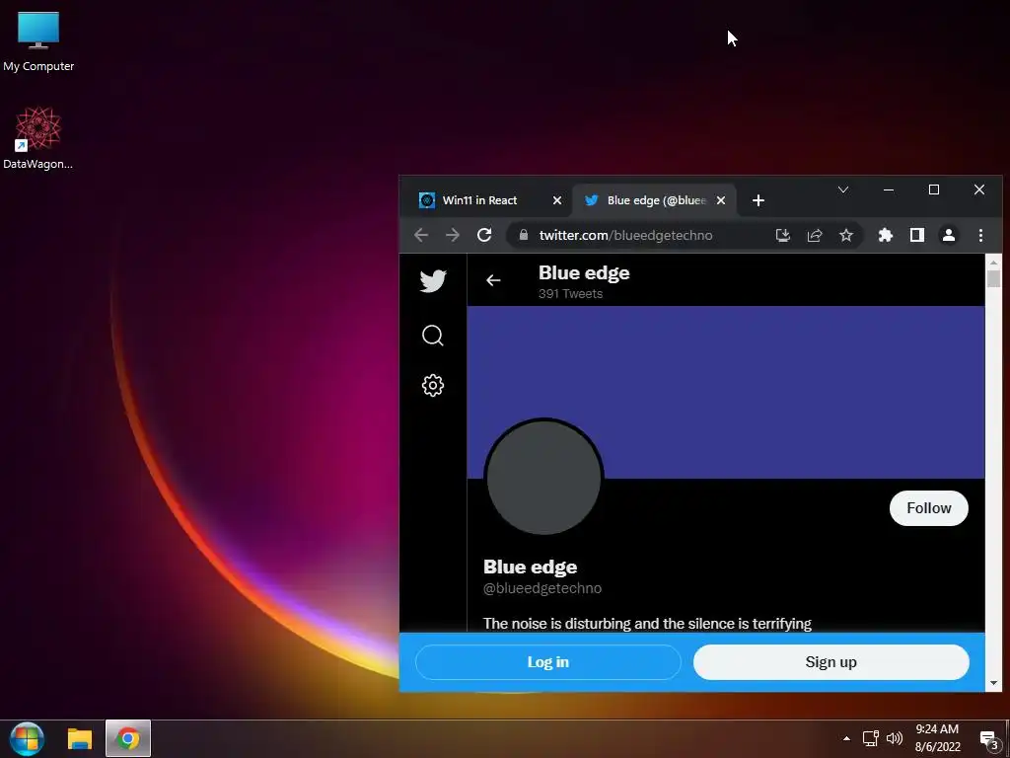The image size is (1010, 758).
Task: Open the Chrome extensions puzzle menu
Action: (x=886, y=235)
